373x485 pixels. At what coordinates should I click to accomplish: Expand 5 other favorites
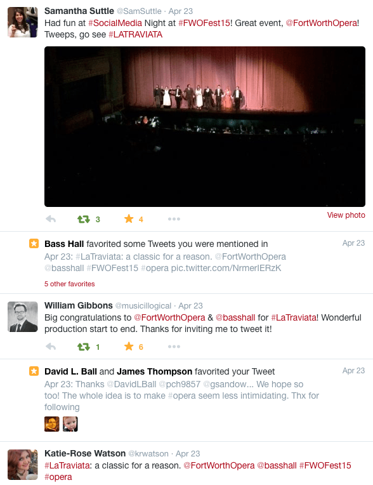[x=70, y=284]
